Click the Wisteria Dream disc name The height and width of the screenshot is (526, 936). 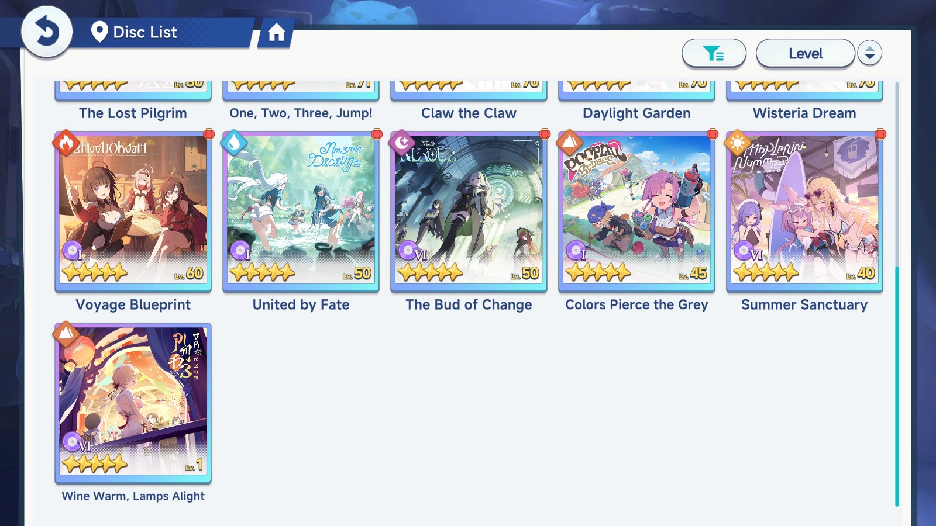(804, 113)
